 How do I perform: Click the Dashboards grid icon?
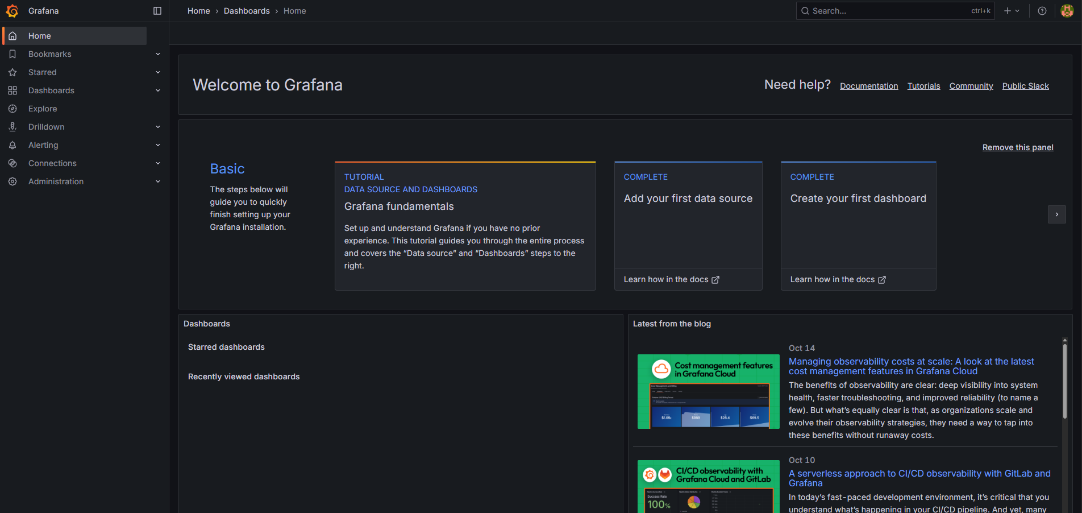pyautogui.click(x=13, y=90)
